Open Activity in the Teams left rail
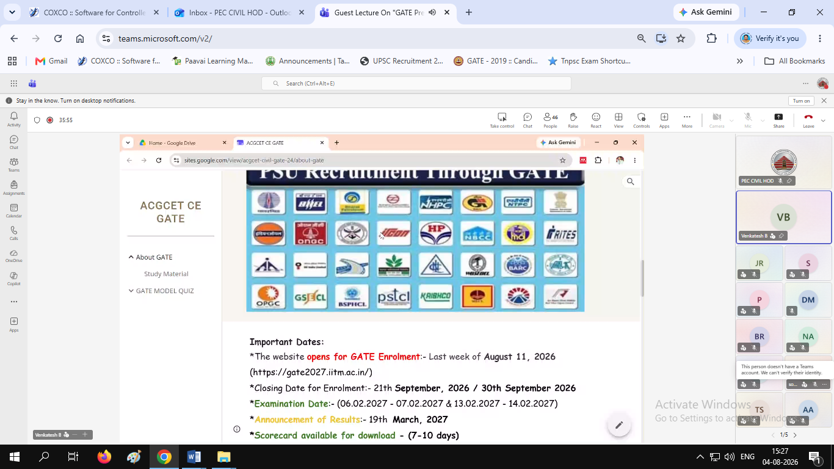 [13, 118]
